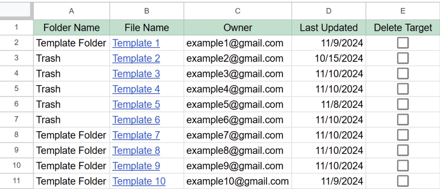Screen dimensions: 440x189
Task: Click the select-all corner box
Action: coord(15,10)
